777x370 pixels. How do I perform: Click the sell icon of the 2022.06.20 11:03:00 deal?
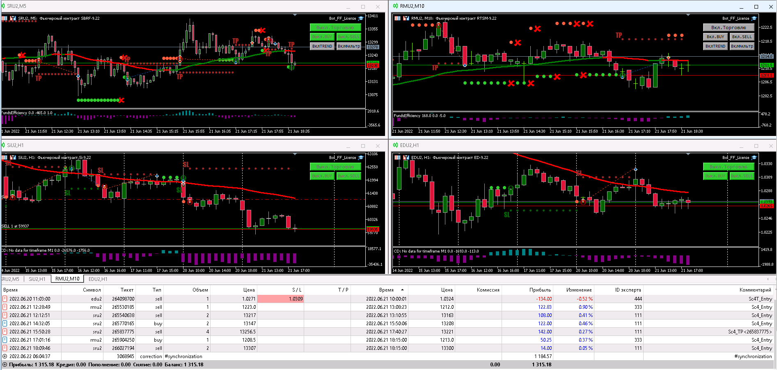click(5, 299)
